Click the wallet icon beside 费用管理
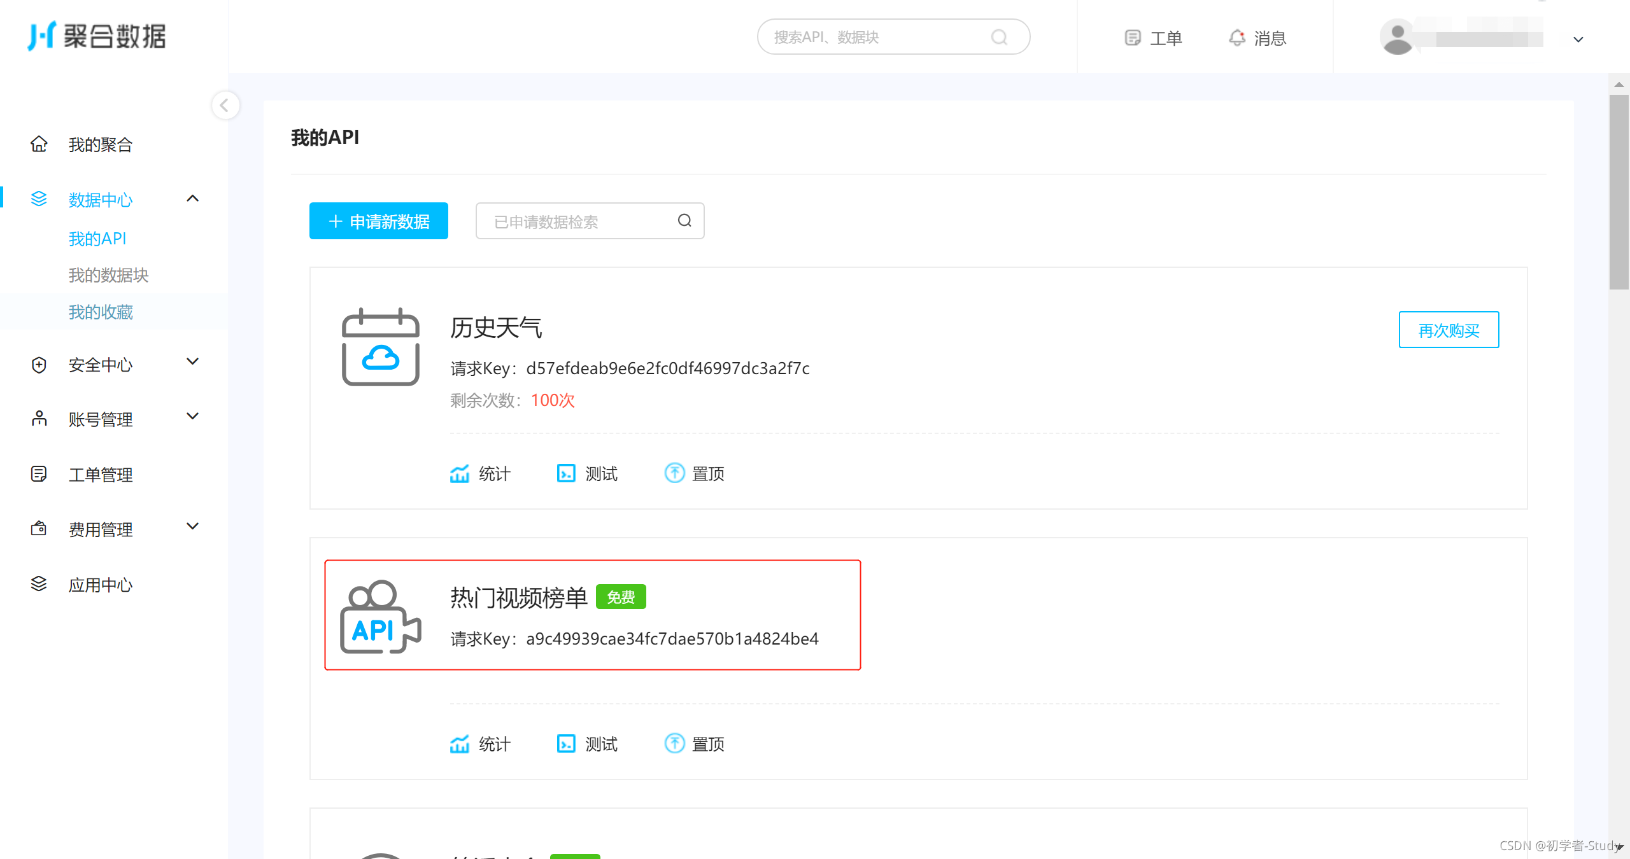Image resolution: width=1630 pixels, height=859 pixels. (x=39, y=529)
